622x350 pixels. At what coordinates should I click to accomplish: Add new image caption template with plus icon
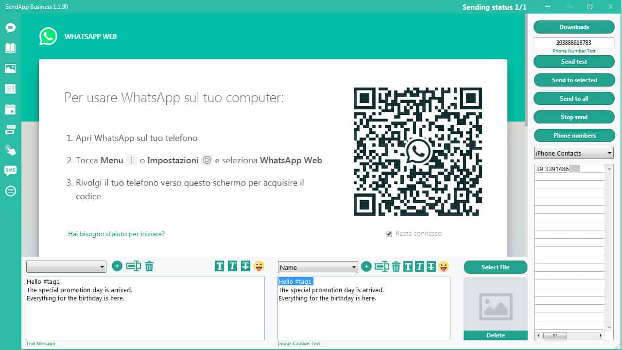pos(366,266)
